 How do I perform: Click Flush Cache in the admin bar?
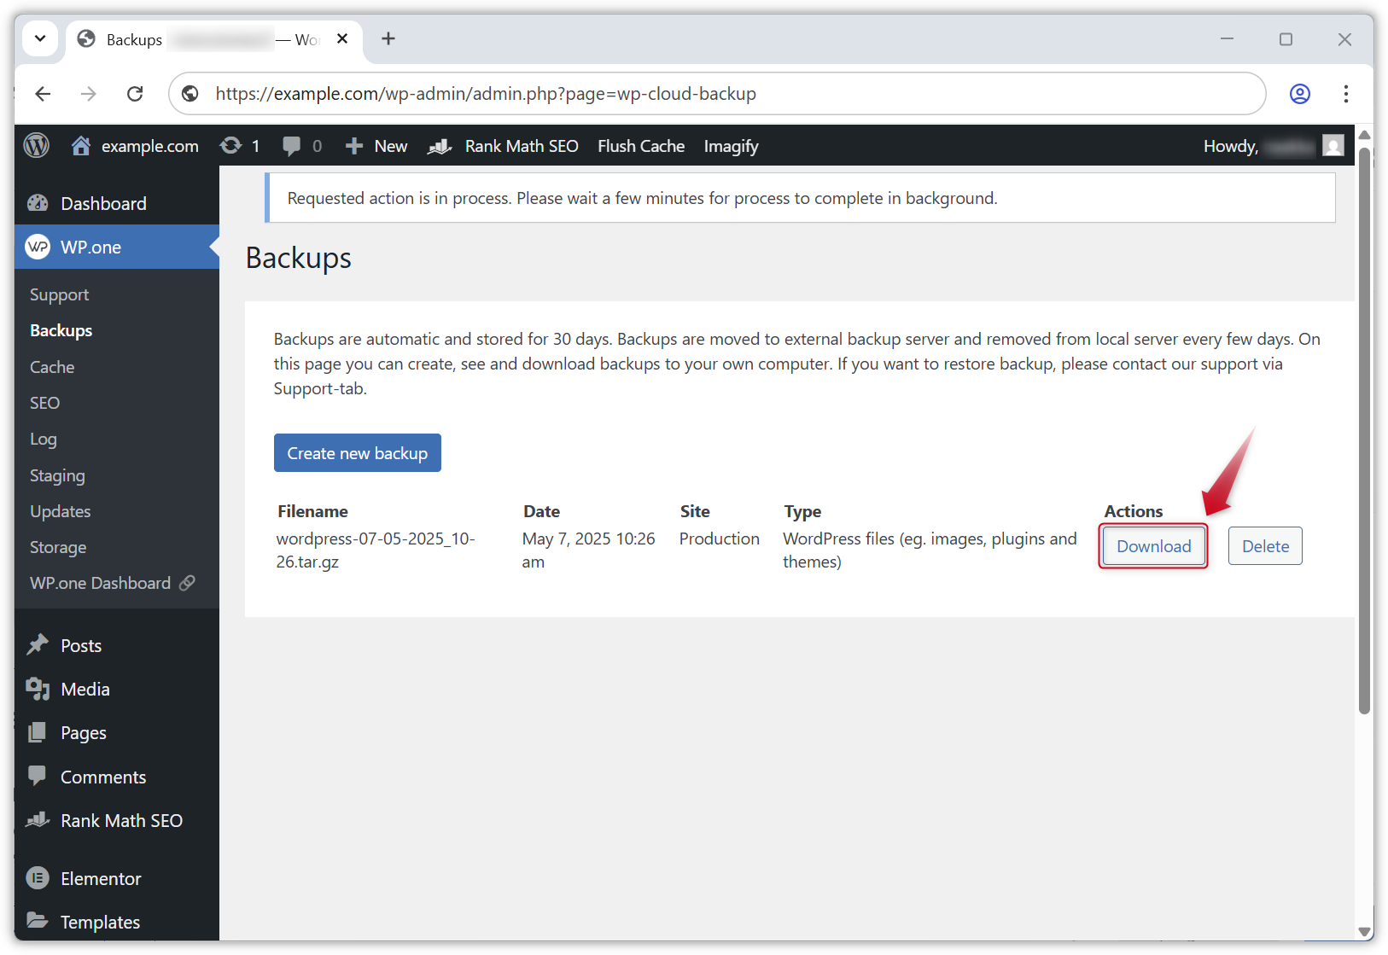click(x=640, y=145)
